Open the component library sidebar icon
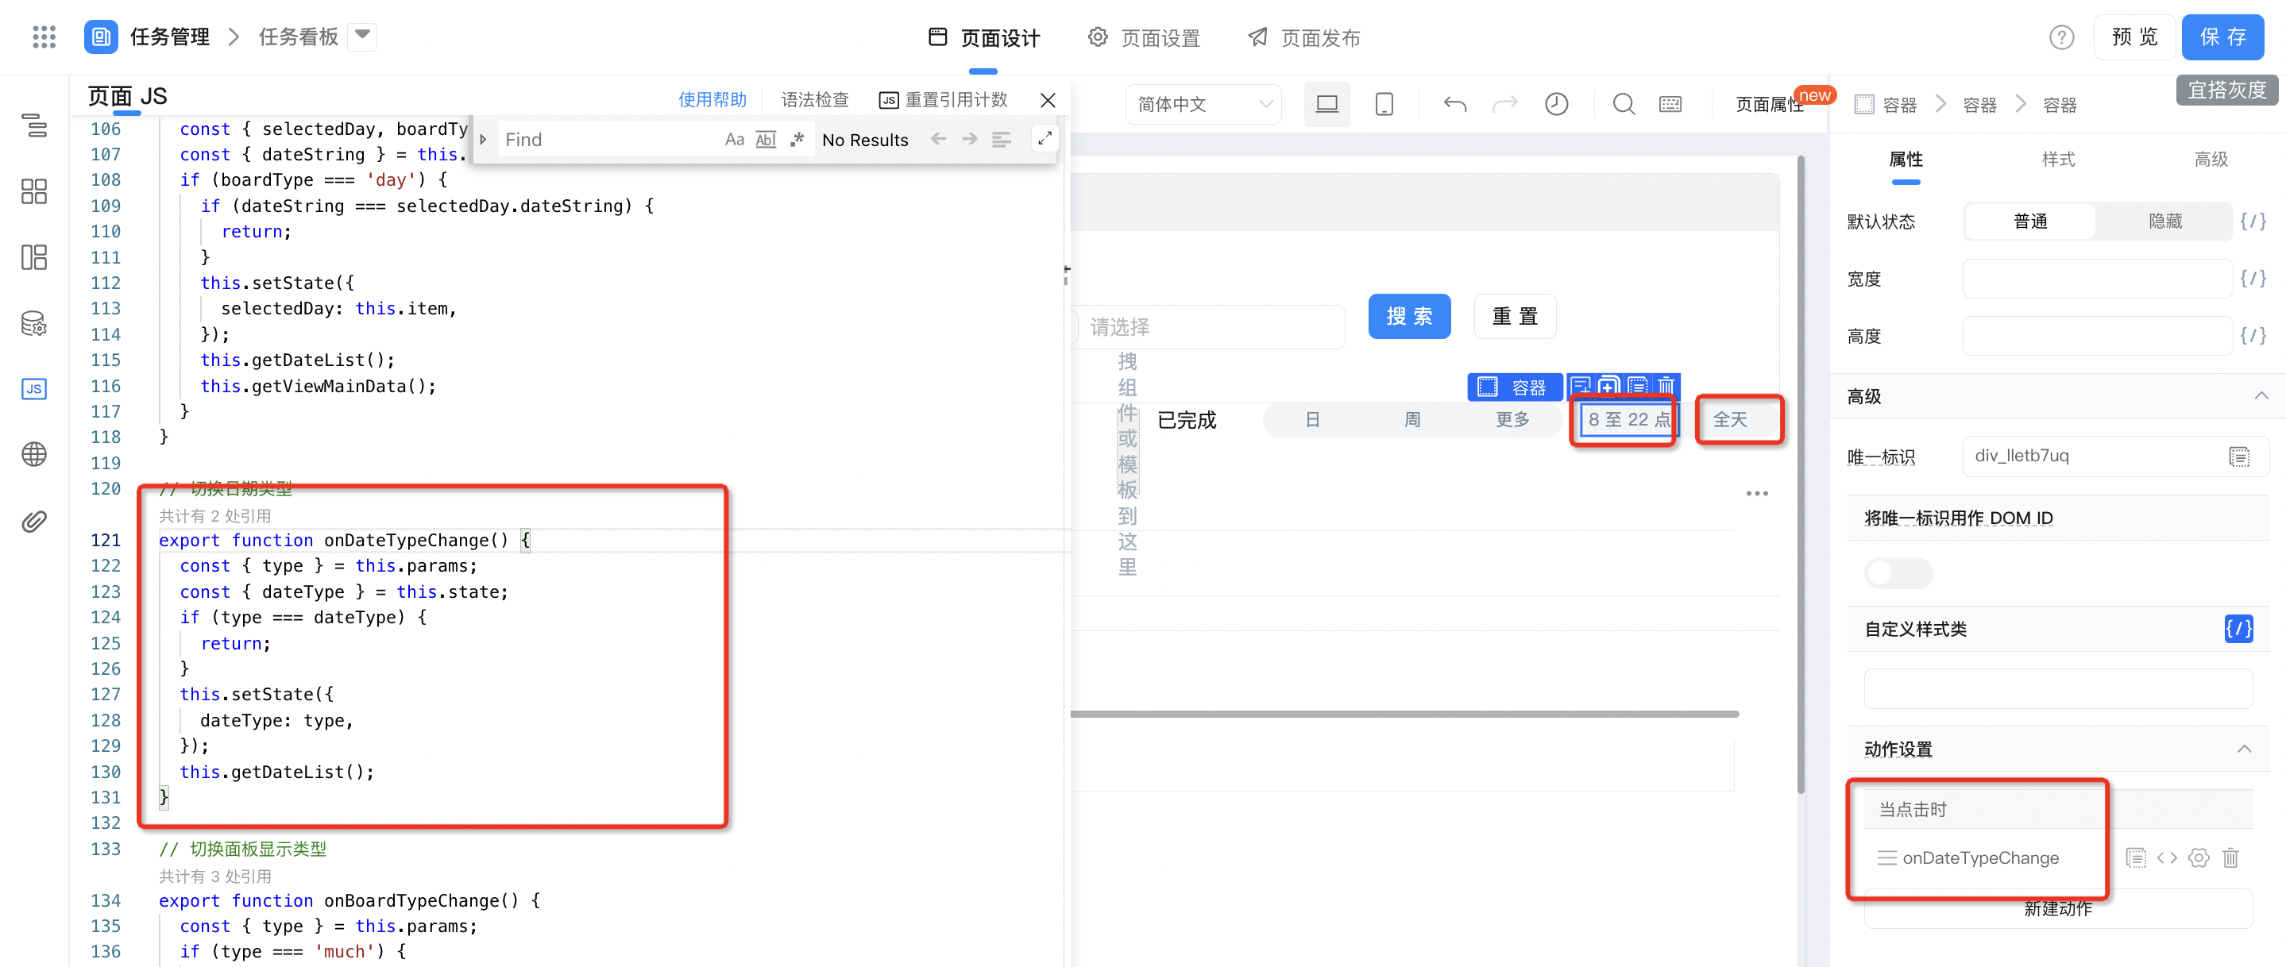 (33, 191)
